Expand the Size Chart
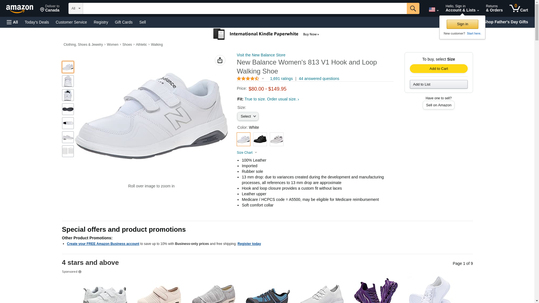Screen dimensions: 539x303 [247, 153]
